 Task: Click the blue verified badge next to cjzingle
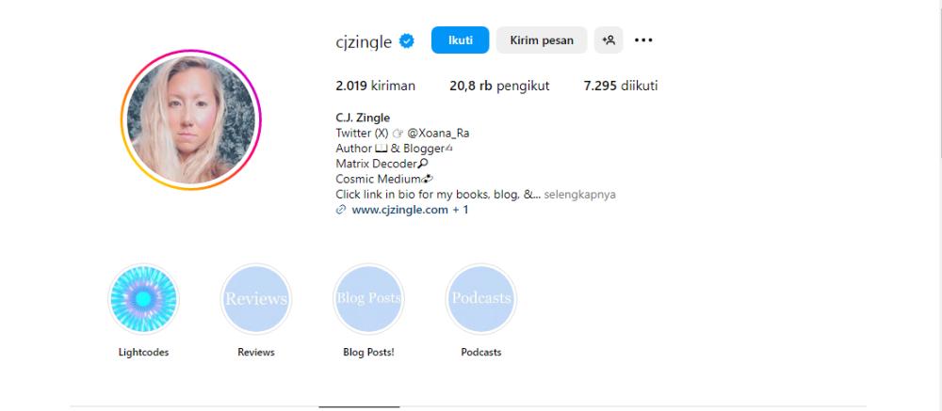[407, 40]
